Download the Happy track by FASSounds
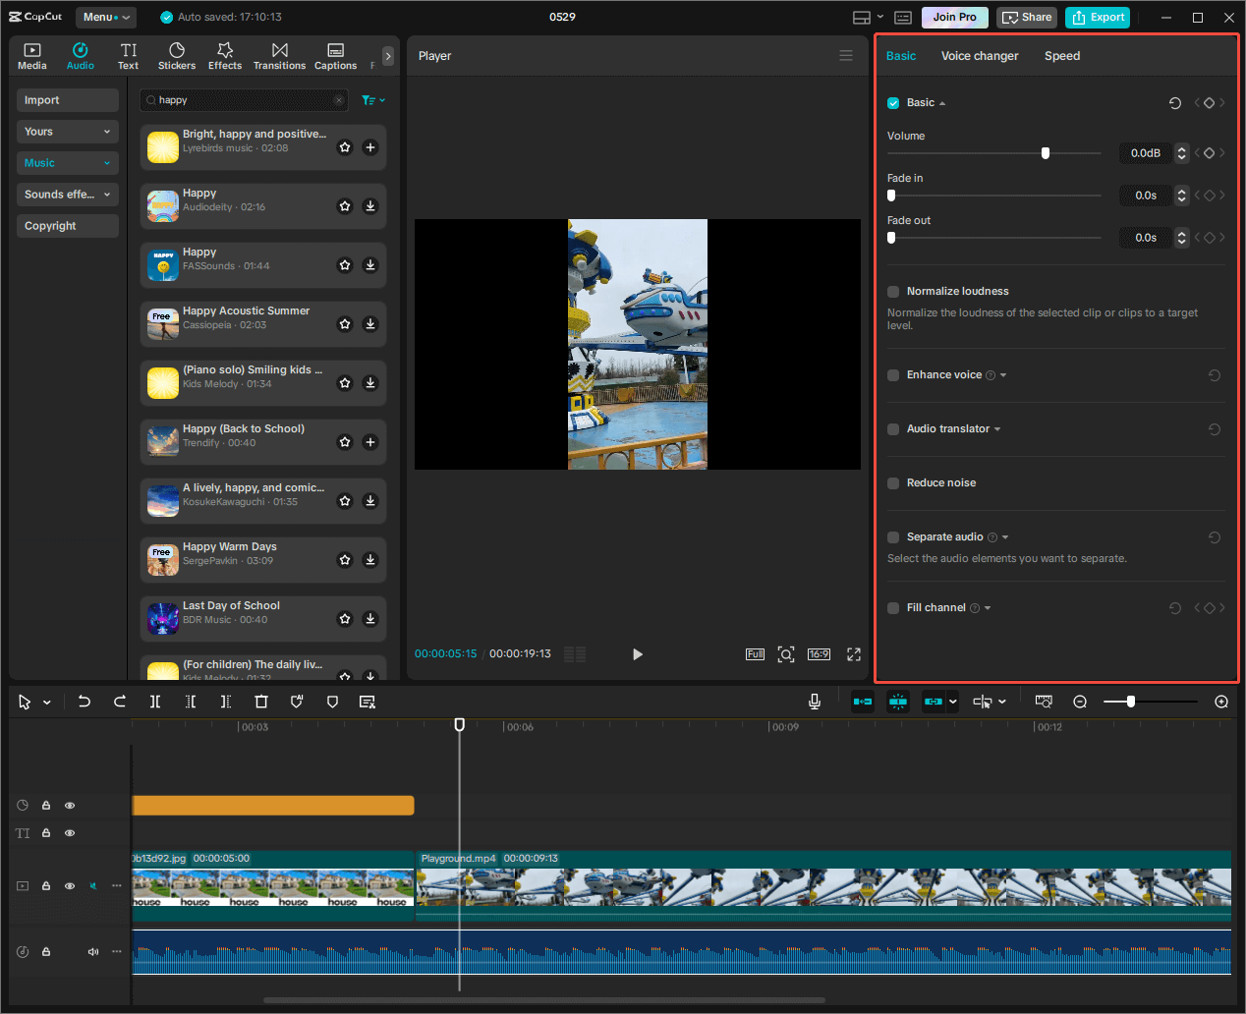The image size is (1246, 1014). pyautogui.click(x=370, y=264)
